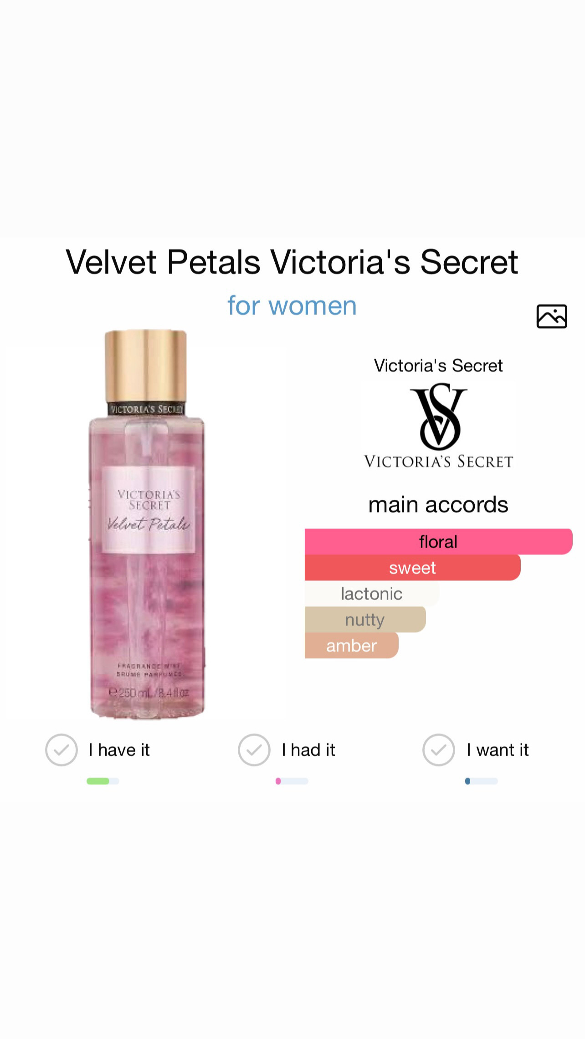Click the blue I want it progress bar
Viewport: 585px width, 1039px height.
(481, 781)
